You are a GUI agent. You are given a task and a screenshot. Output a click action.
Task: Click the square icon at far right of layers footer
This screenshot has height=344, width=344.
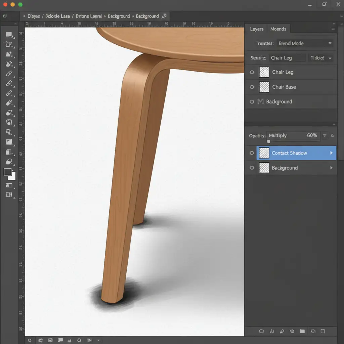[x=323, y=331]
